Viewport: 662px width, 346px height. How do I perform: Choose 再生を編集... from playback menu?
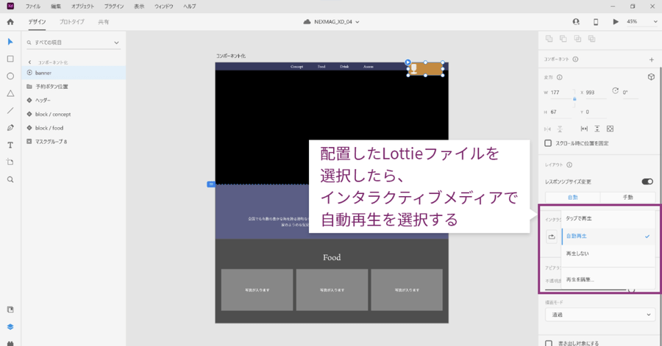pyautogui.click(x=608, y=279)
